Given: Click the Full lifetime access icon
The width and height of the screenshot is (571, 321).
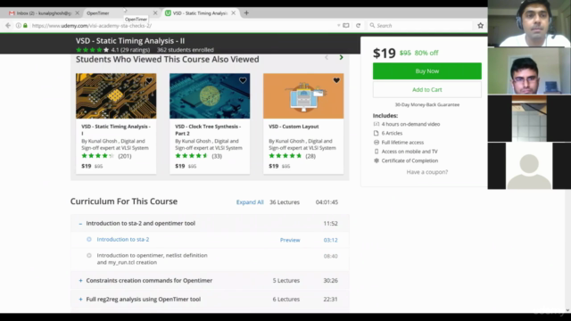Looking at the screenshot, I should (377, 143).
